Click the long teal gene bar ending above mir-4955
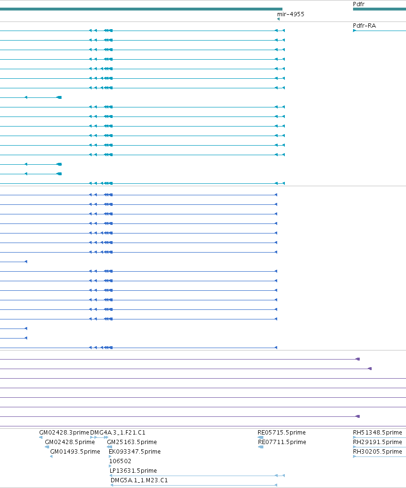The image size is (406, 488). [x=141, y=10]
